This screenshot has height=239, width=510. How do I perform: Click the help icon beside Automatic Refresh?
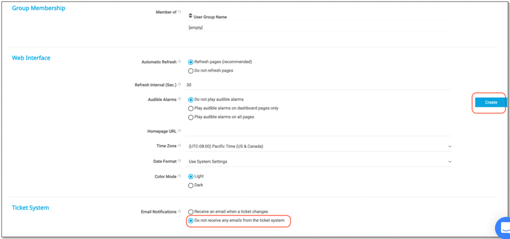point(179,62)
